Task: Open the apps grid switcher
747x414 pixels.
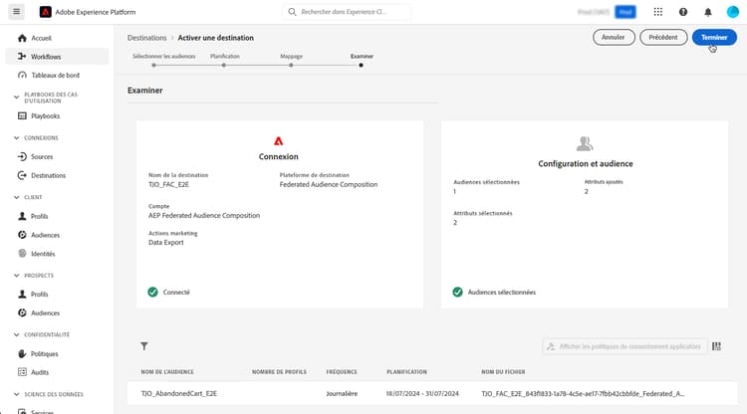Action: point(658,12)
